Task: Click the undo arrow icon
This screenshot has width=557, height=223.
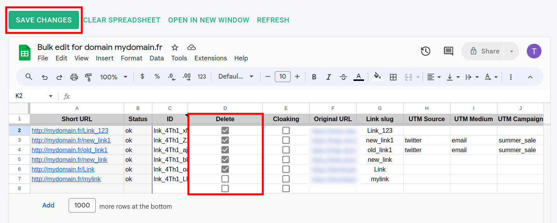Action: point(45,77)
